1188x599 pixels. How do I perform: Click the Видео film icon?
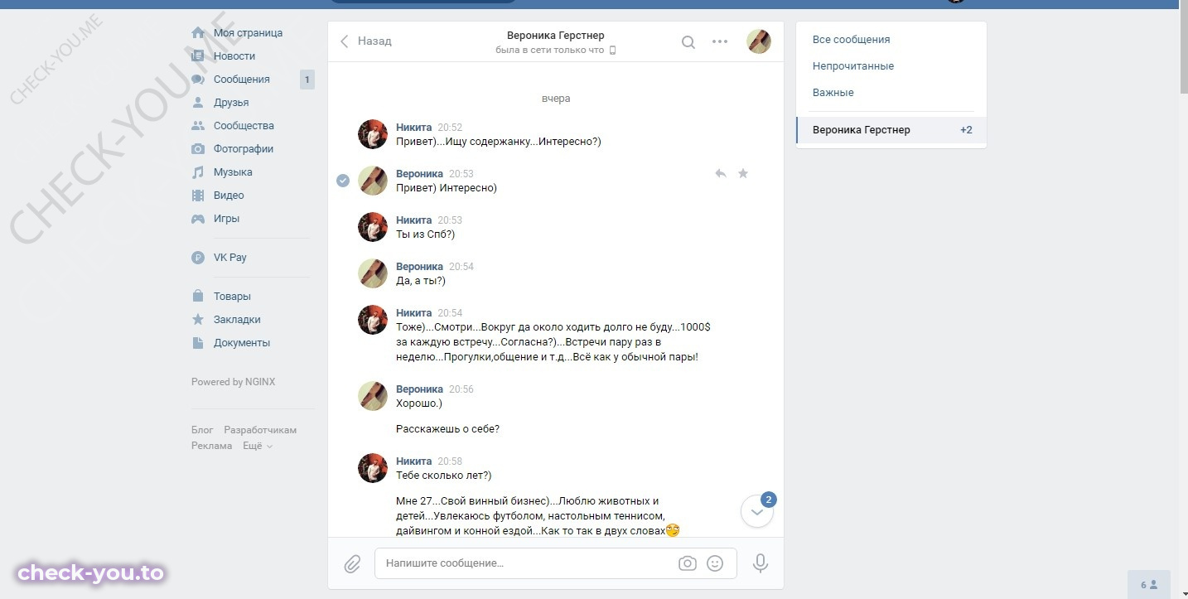tap(198, 196)
